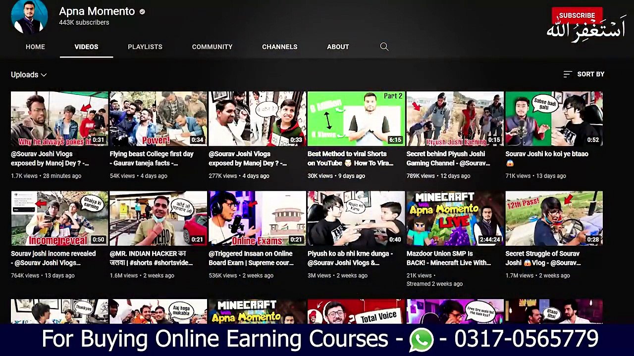The width and height of the screenshot is (634, 356).
Task: Switch to the PLAYLISTS tab
Action: (145, 46)
